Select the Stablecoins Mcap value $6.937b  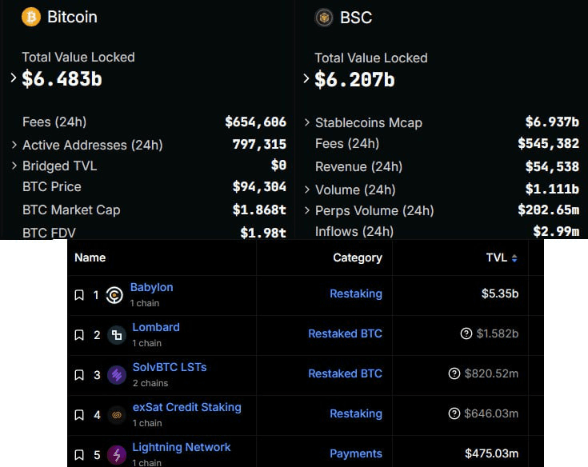click(552, 122)
